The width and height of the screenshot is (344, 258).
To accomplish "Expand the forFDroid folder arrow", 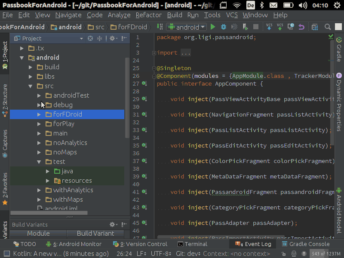I will tap(39, 114).
